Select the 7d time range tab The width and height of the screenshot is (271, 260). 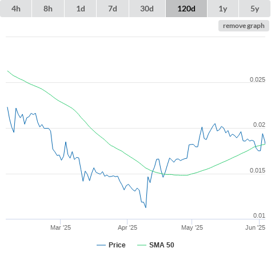[113, 9]
